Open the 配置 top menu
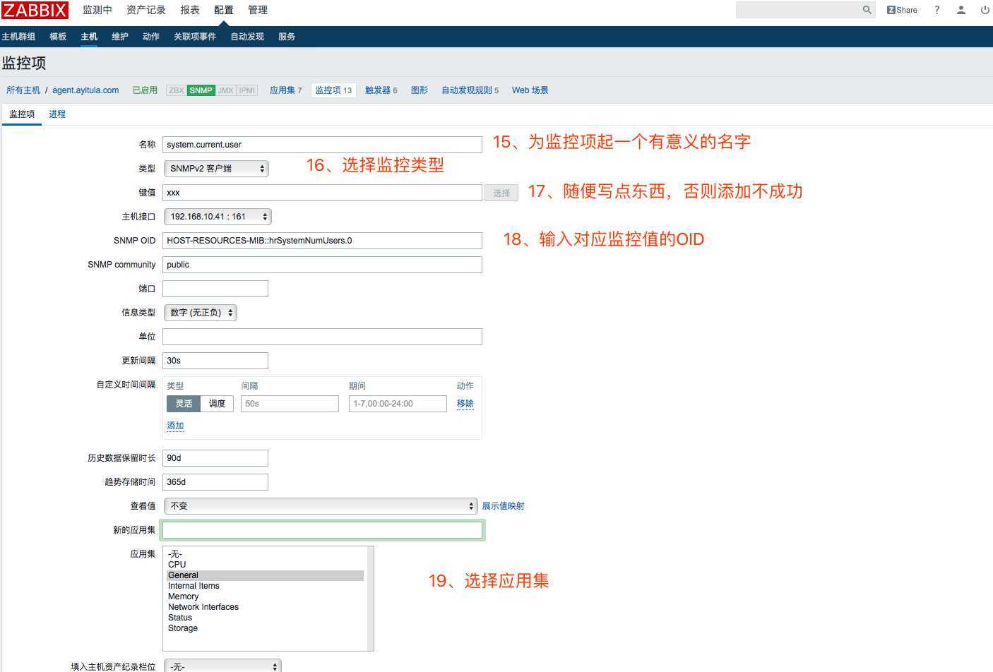The height and width of the screenshot is (672, 993). 224,10
